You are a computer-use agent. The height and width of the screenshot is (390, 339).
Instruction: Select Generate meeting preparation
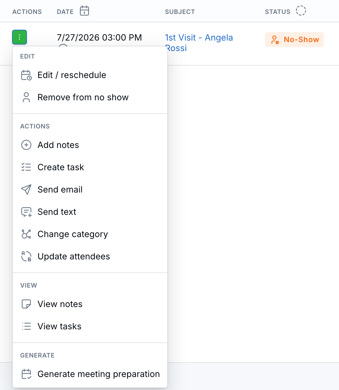point(90,374)
